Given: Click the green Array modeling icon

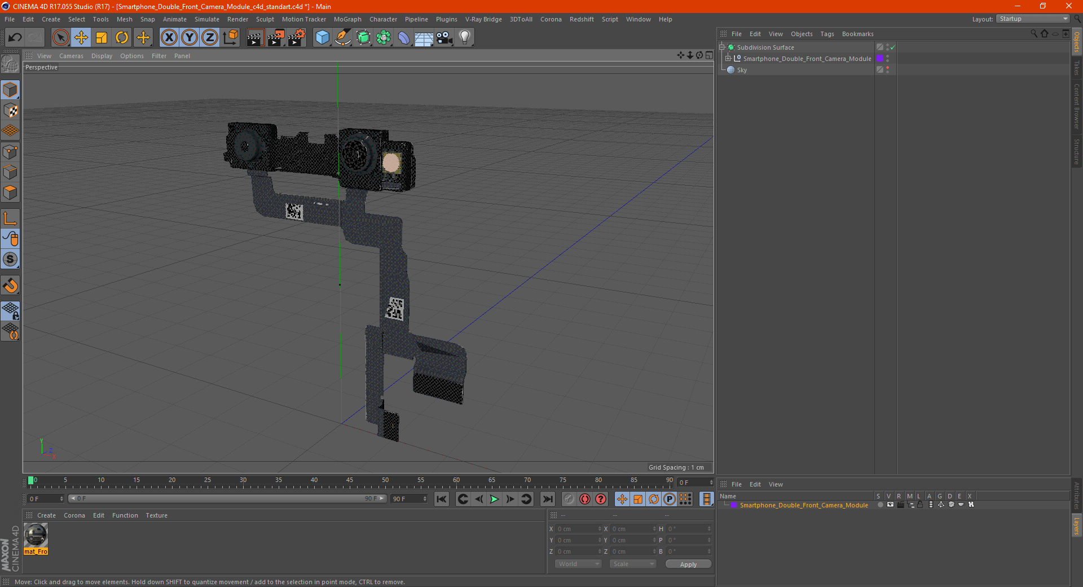Looking at the screenshot, I should coord(384,38).
